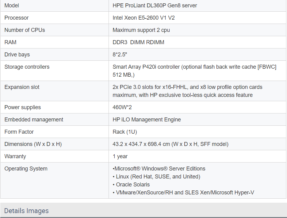Screen dimensions: 287x218
Task: Click 'DDR3 DIMM RDIMM' value
Action: pyautogui.click(x=138, y=42)
